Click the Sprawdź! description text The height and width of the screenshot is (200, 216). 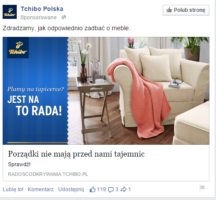point(19,164)
